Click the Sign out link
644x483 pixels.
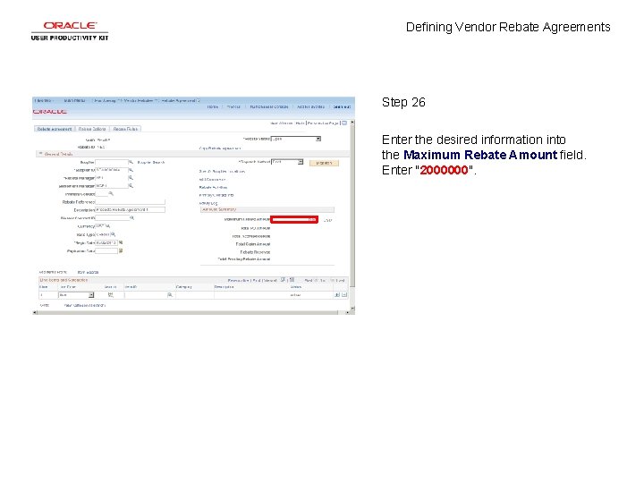click(342, 106)
